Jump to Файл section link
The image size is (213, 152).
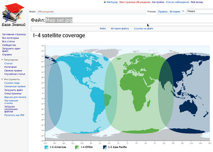(x=103, y=28)
